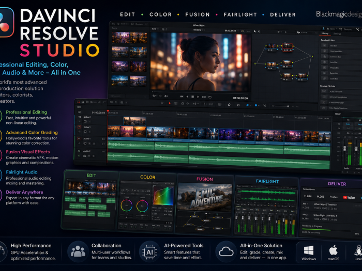This screenshot has height=271, width=362.
Task: Click the Rendering in Progress bar
Action: 326,229
